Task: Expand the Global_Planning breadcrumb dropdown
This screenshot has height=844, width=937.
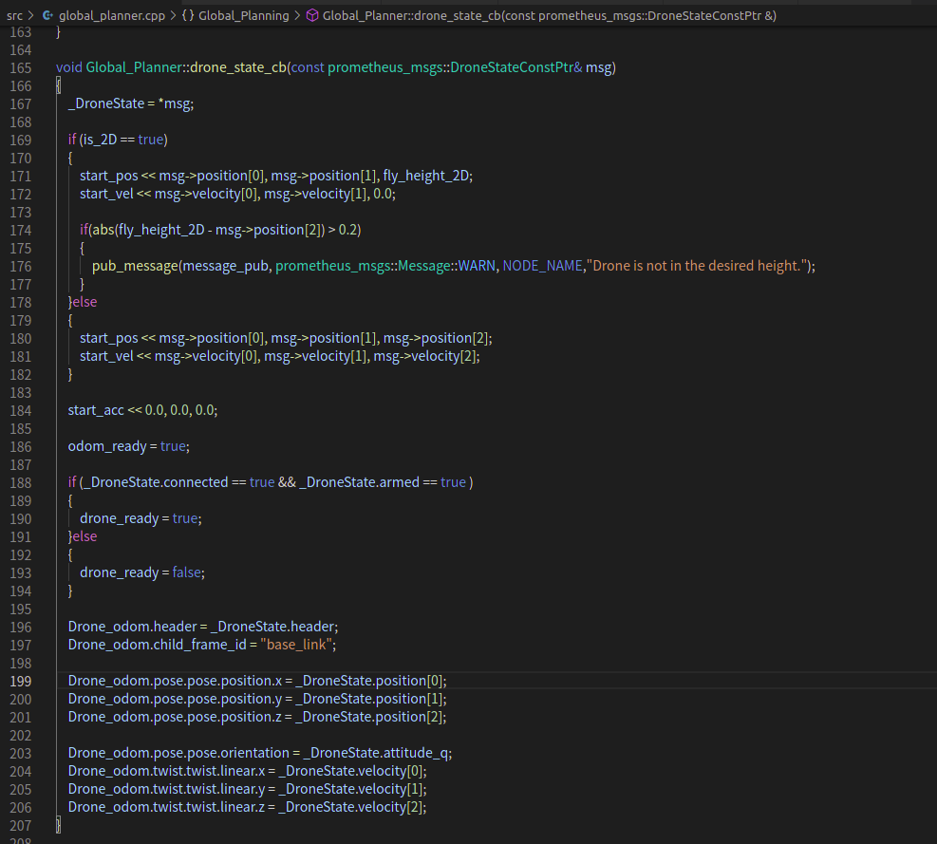Action: click(x=244, y=15)
